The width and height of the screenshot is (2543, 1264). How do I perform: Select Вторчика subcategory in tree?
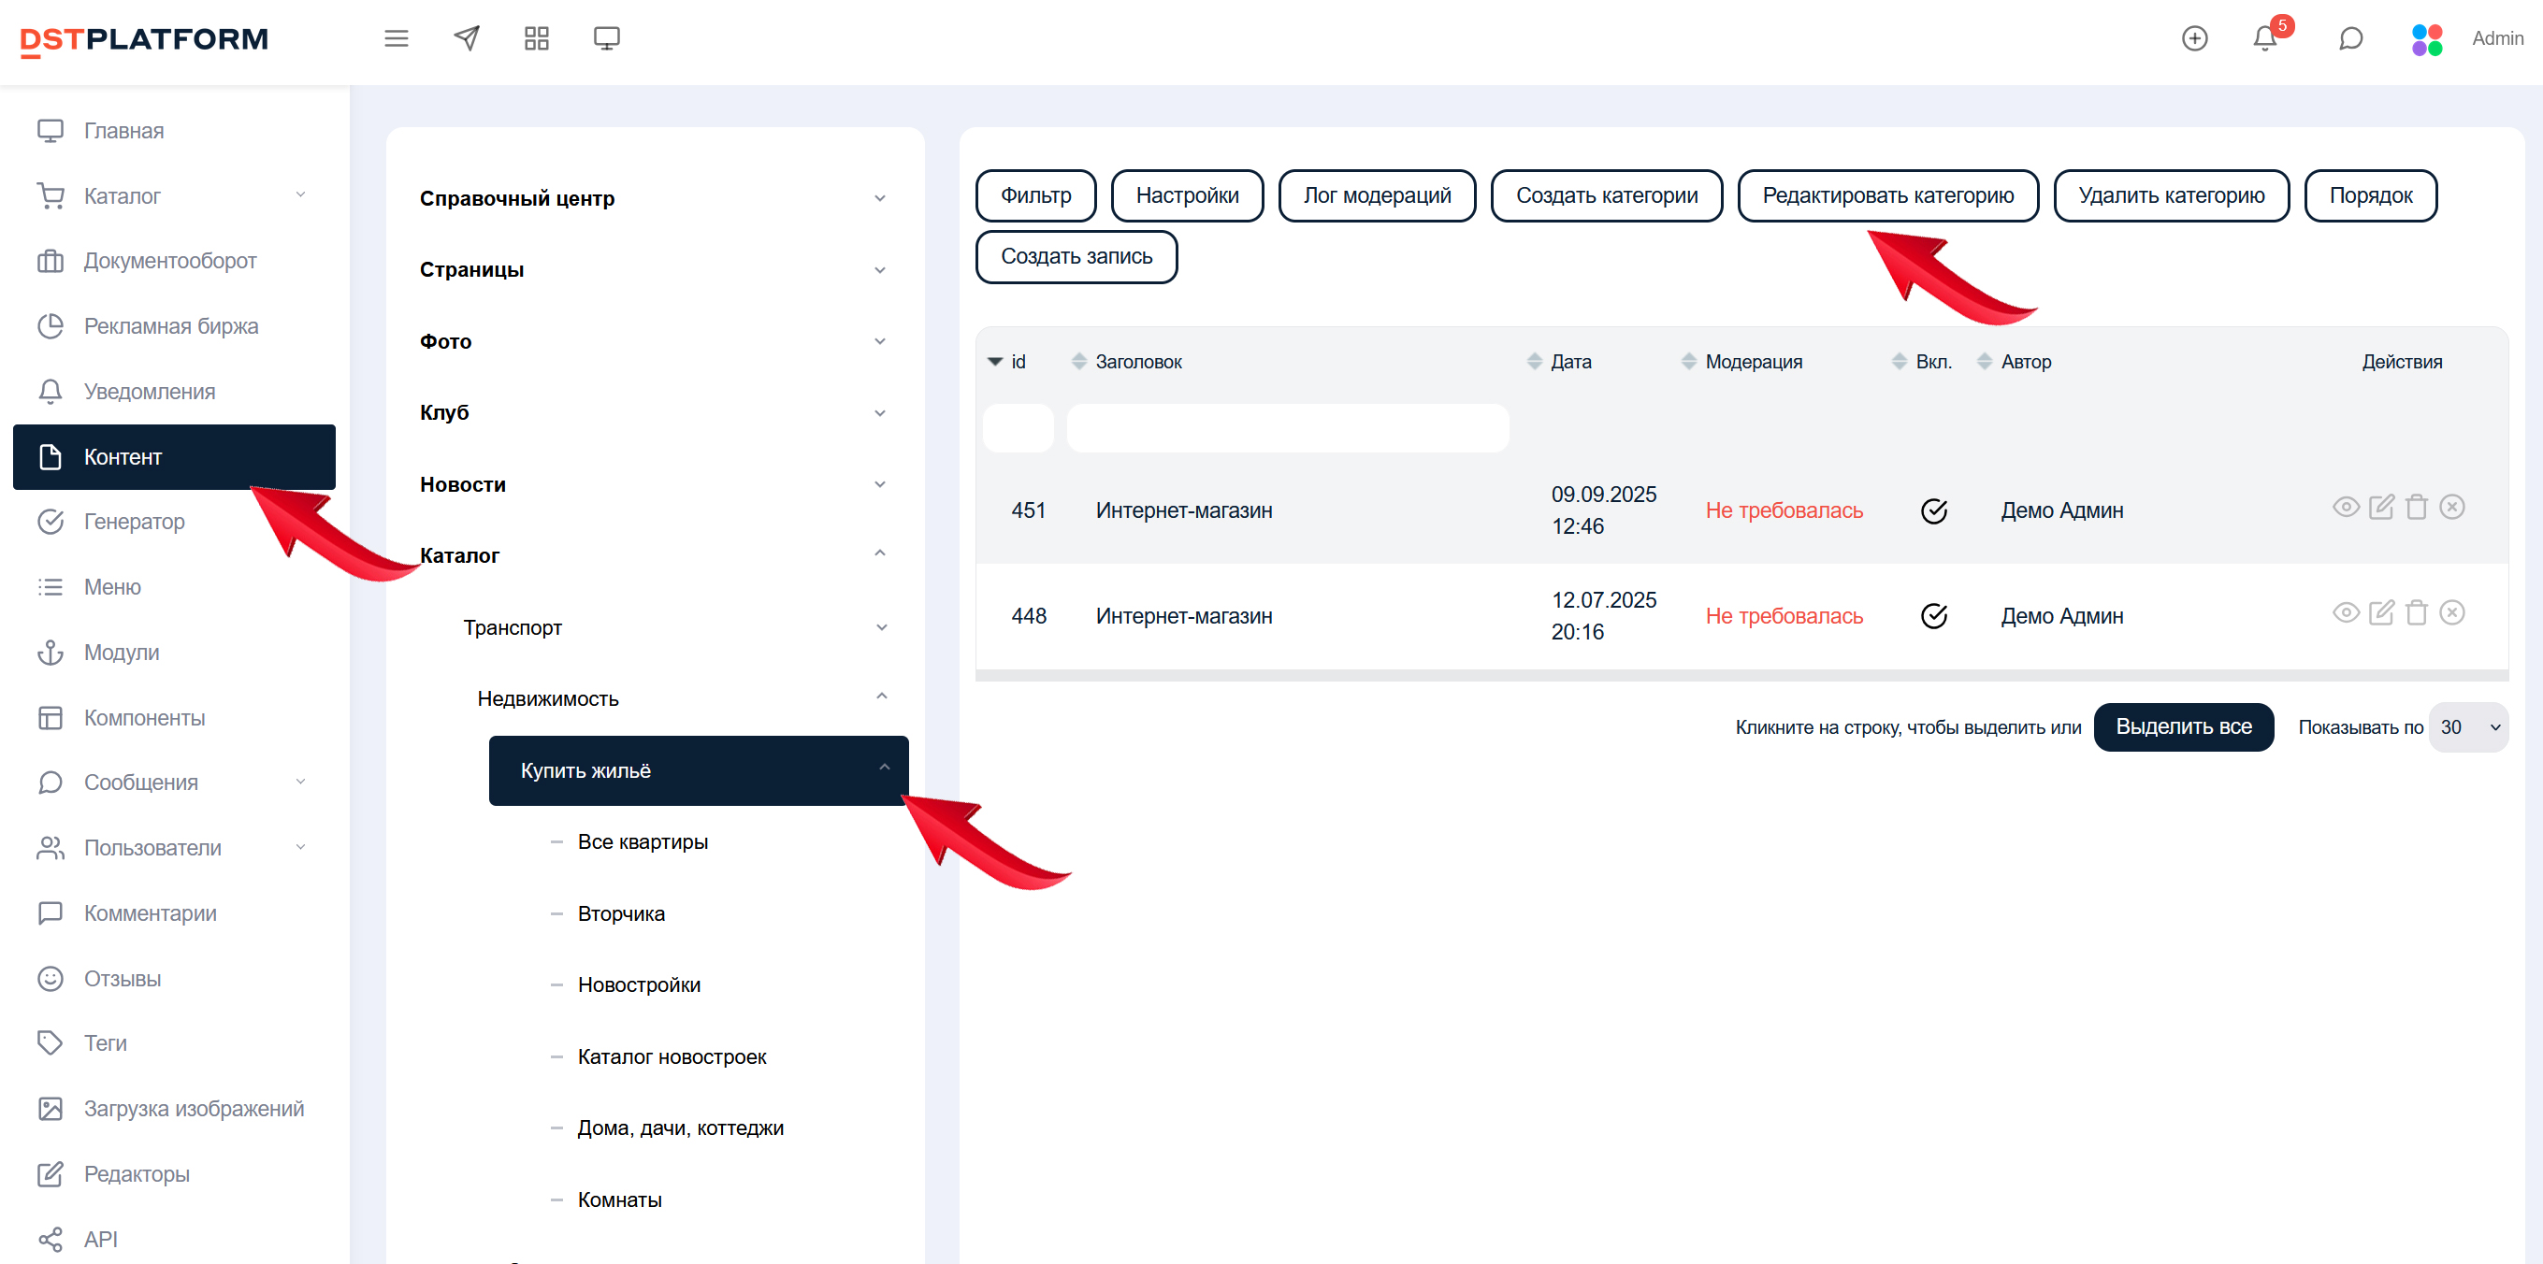(621, 913)
